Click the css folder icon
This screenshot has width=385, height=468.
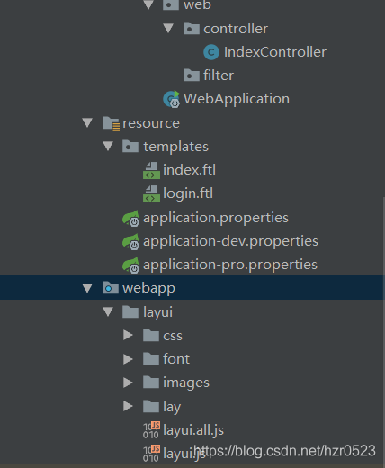151,335
